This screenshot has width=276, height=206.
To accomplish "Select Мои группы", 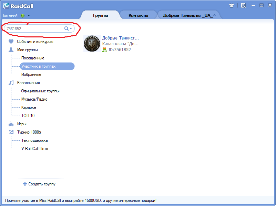I will tap(28, 50).
